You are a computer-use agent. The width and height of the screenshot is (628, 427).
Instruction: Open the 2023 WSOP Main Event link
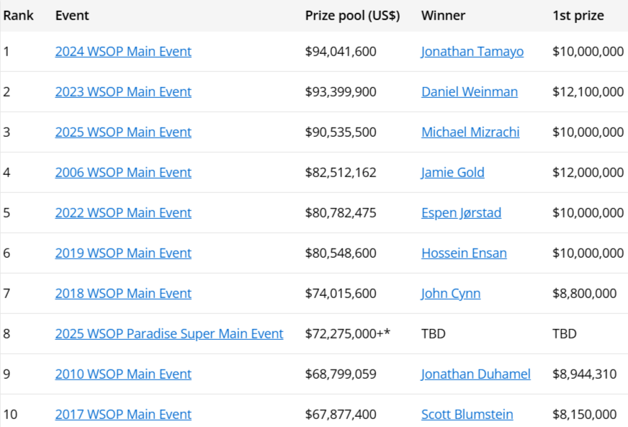123,92
